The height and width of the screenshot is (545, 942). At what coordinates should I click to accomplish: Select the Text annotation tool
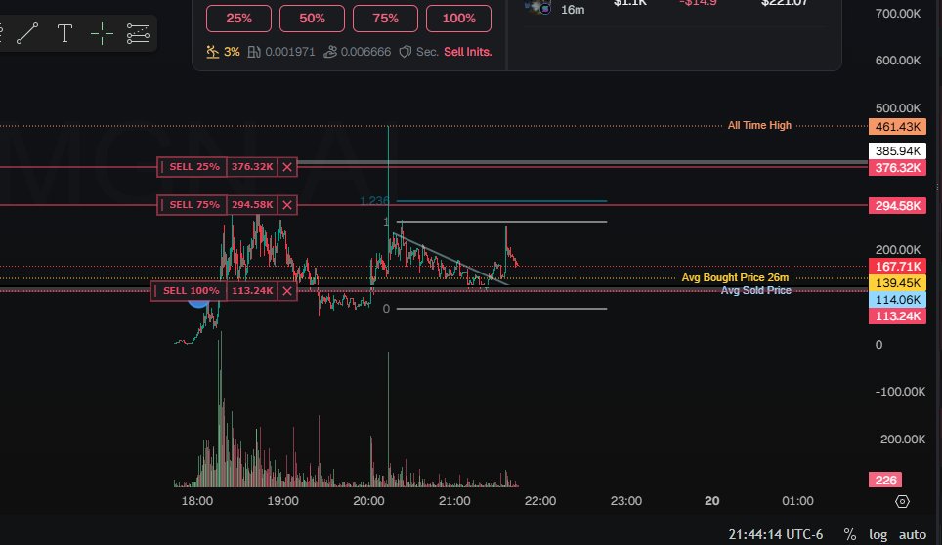click(64, 33)
